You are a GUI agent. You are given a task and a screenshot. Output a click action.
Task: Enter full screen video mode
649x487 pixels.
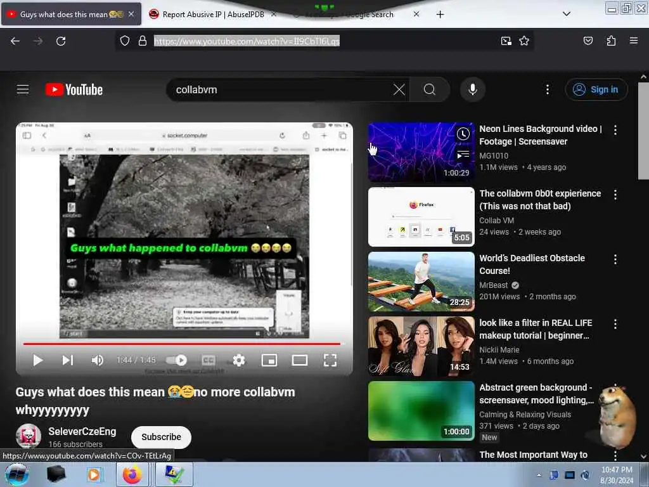(x=330, y=360)
